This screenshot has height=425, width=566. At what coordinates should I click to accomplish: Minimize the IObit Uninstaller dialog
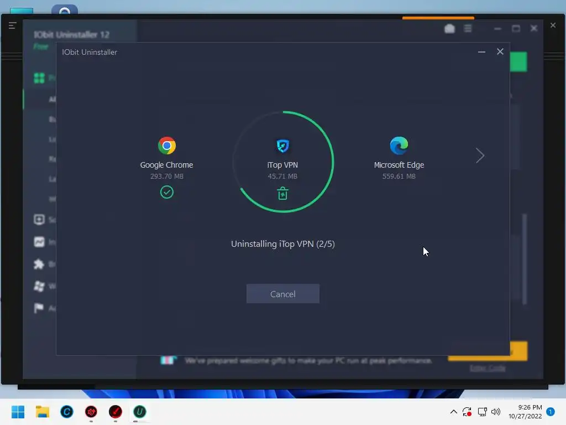[x=481, y=52]
